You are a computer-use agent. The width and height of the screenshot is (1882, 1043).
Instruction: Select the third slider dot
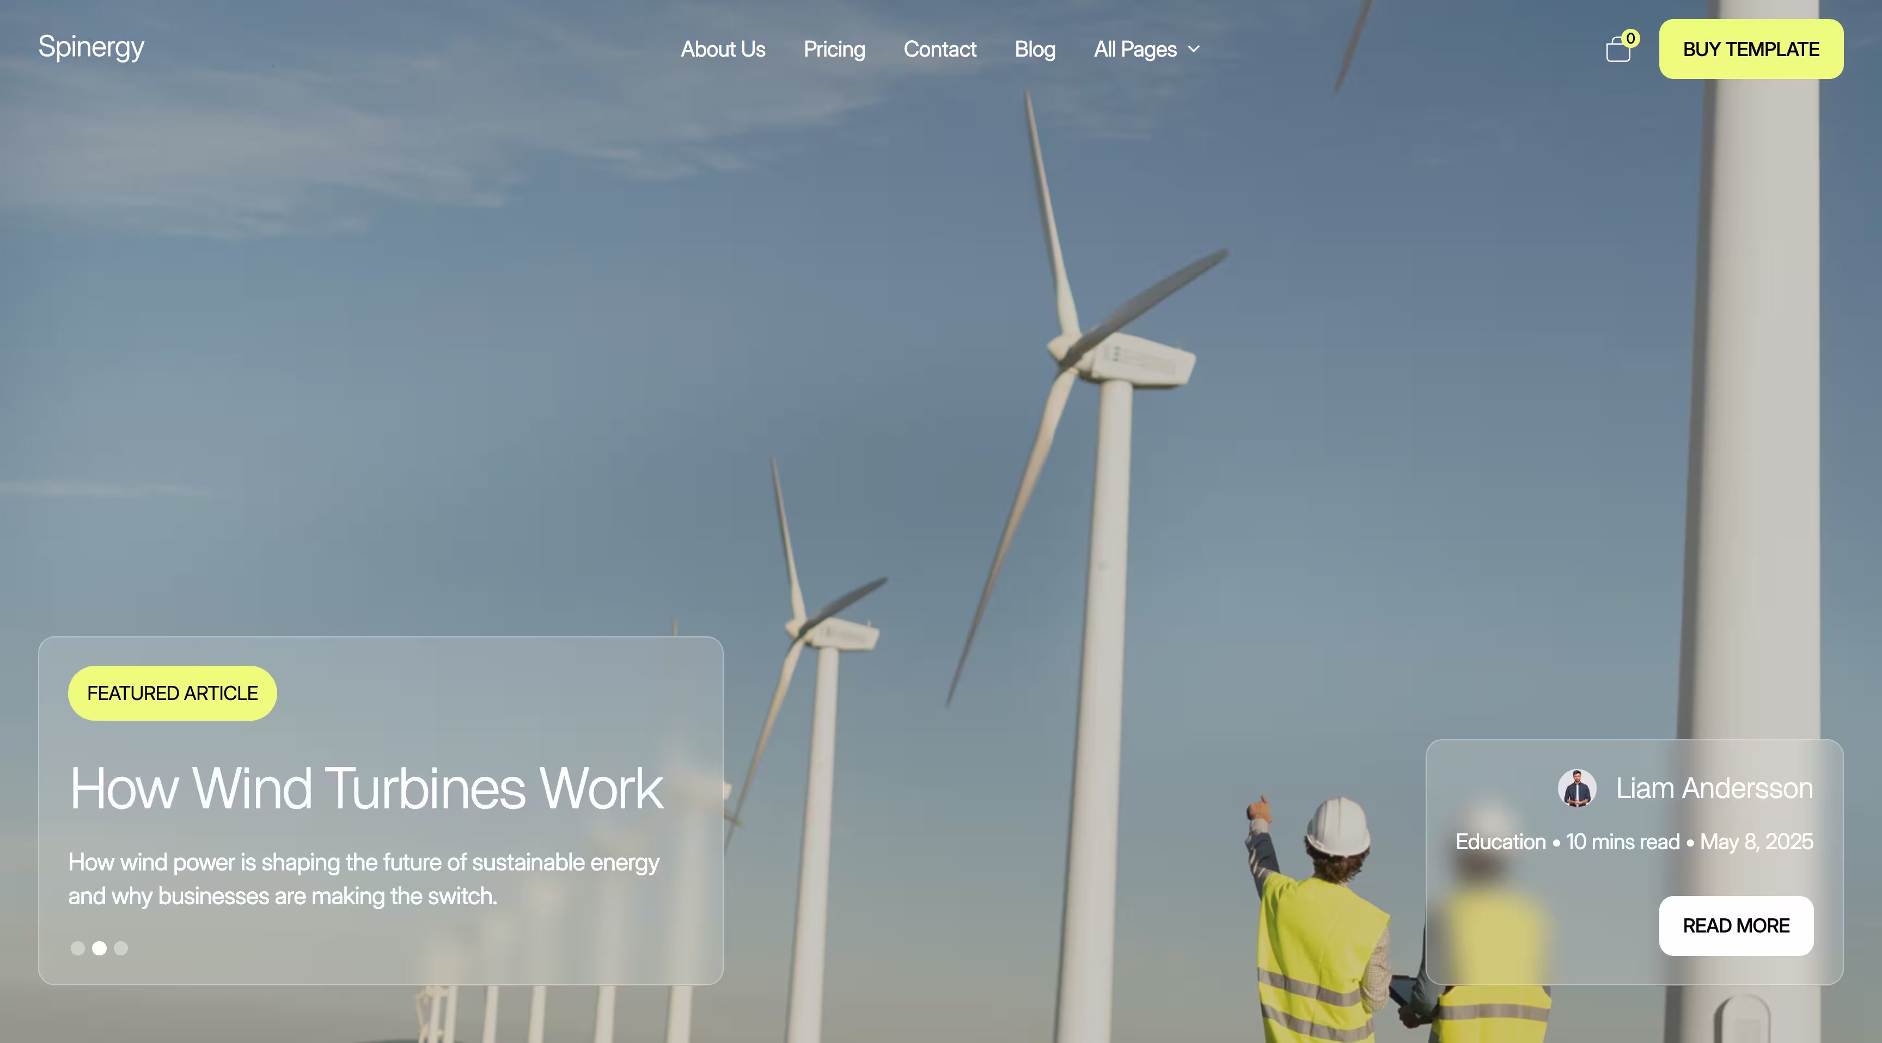tap(121, 948)
